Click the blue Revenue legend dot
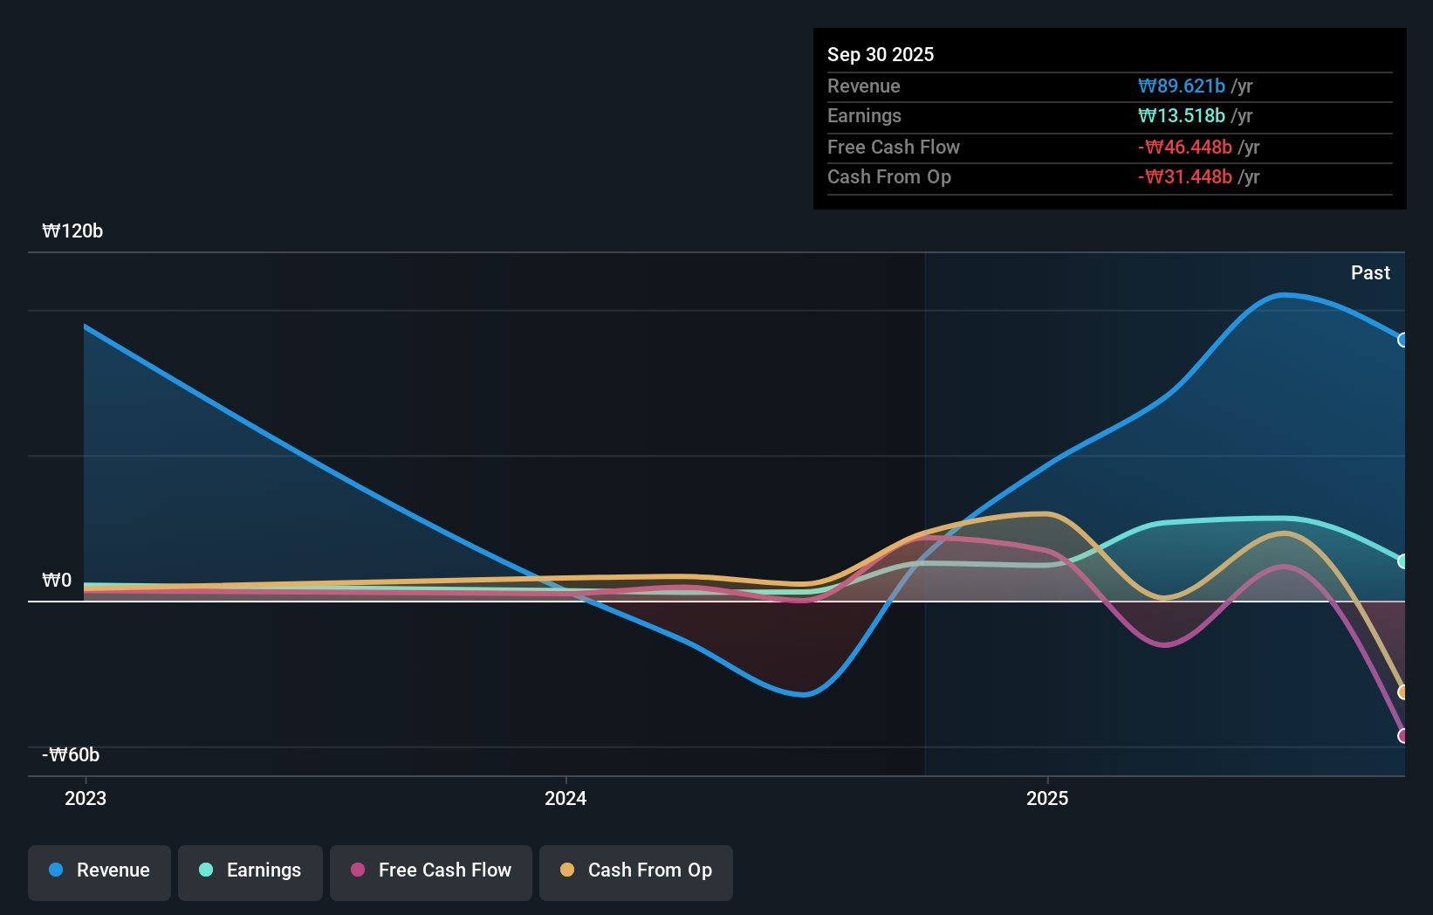This screenshot has width=1433, height=915. [54, 870]
